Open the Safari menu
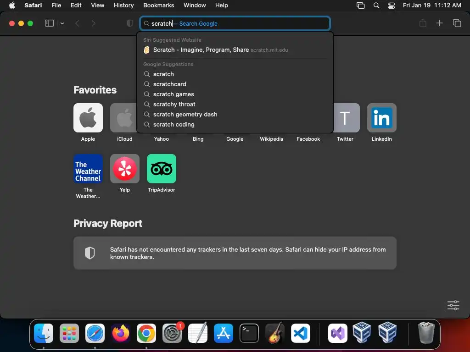Viewport: 470px width, 352px height. point(33,5)
